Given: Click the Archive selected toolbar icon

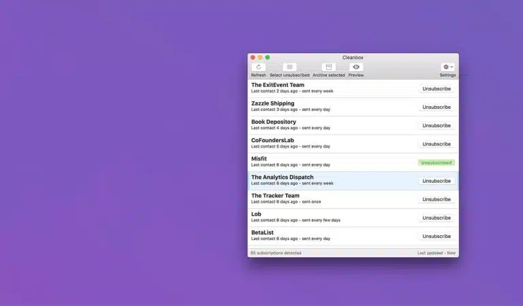Looking at the screenshot, I should pyautogui.click(x=328, y=67).
